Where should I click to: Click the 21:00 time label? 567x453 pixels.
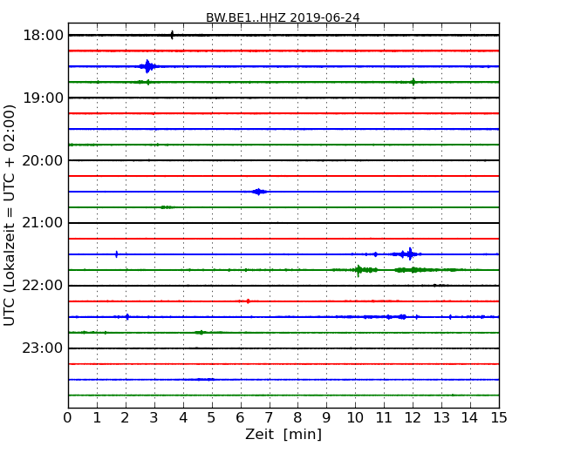click(x=43, y=223)
